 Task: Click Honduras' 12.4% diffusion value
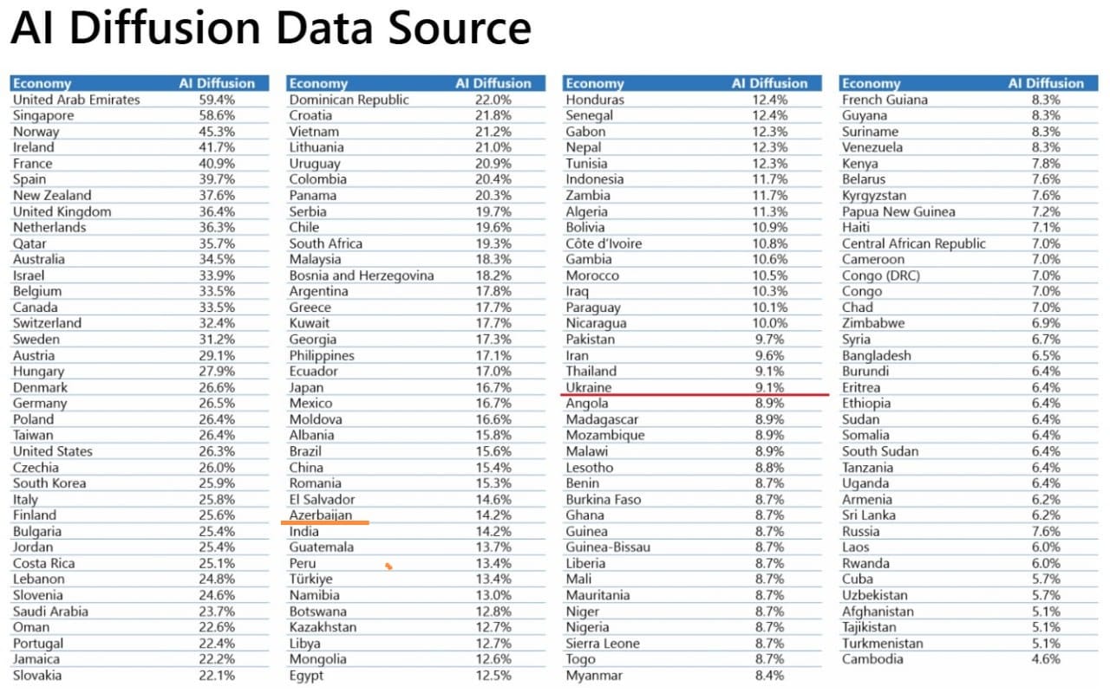tap(770, 100)
